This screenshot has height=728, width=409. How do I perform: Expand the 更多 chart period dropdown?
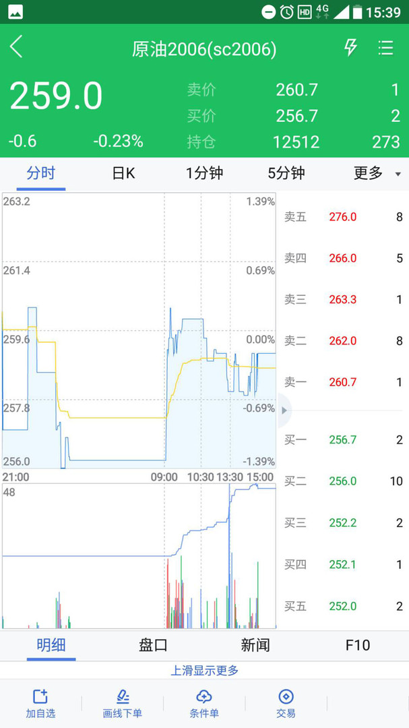pos(377,174)
